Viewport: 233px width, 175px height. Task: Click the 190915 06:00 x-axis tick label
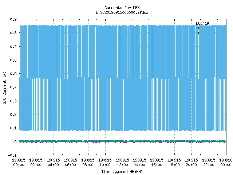point(70,163)
